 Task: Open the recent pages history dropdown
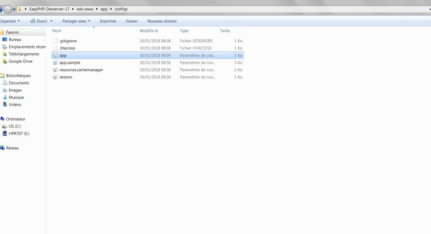pos(14,9)
